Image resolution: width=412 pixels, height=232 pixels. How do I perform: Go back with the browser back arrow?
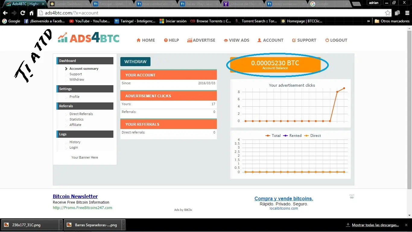5,13
